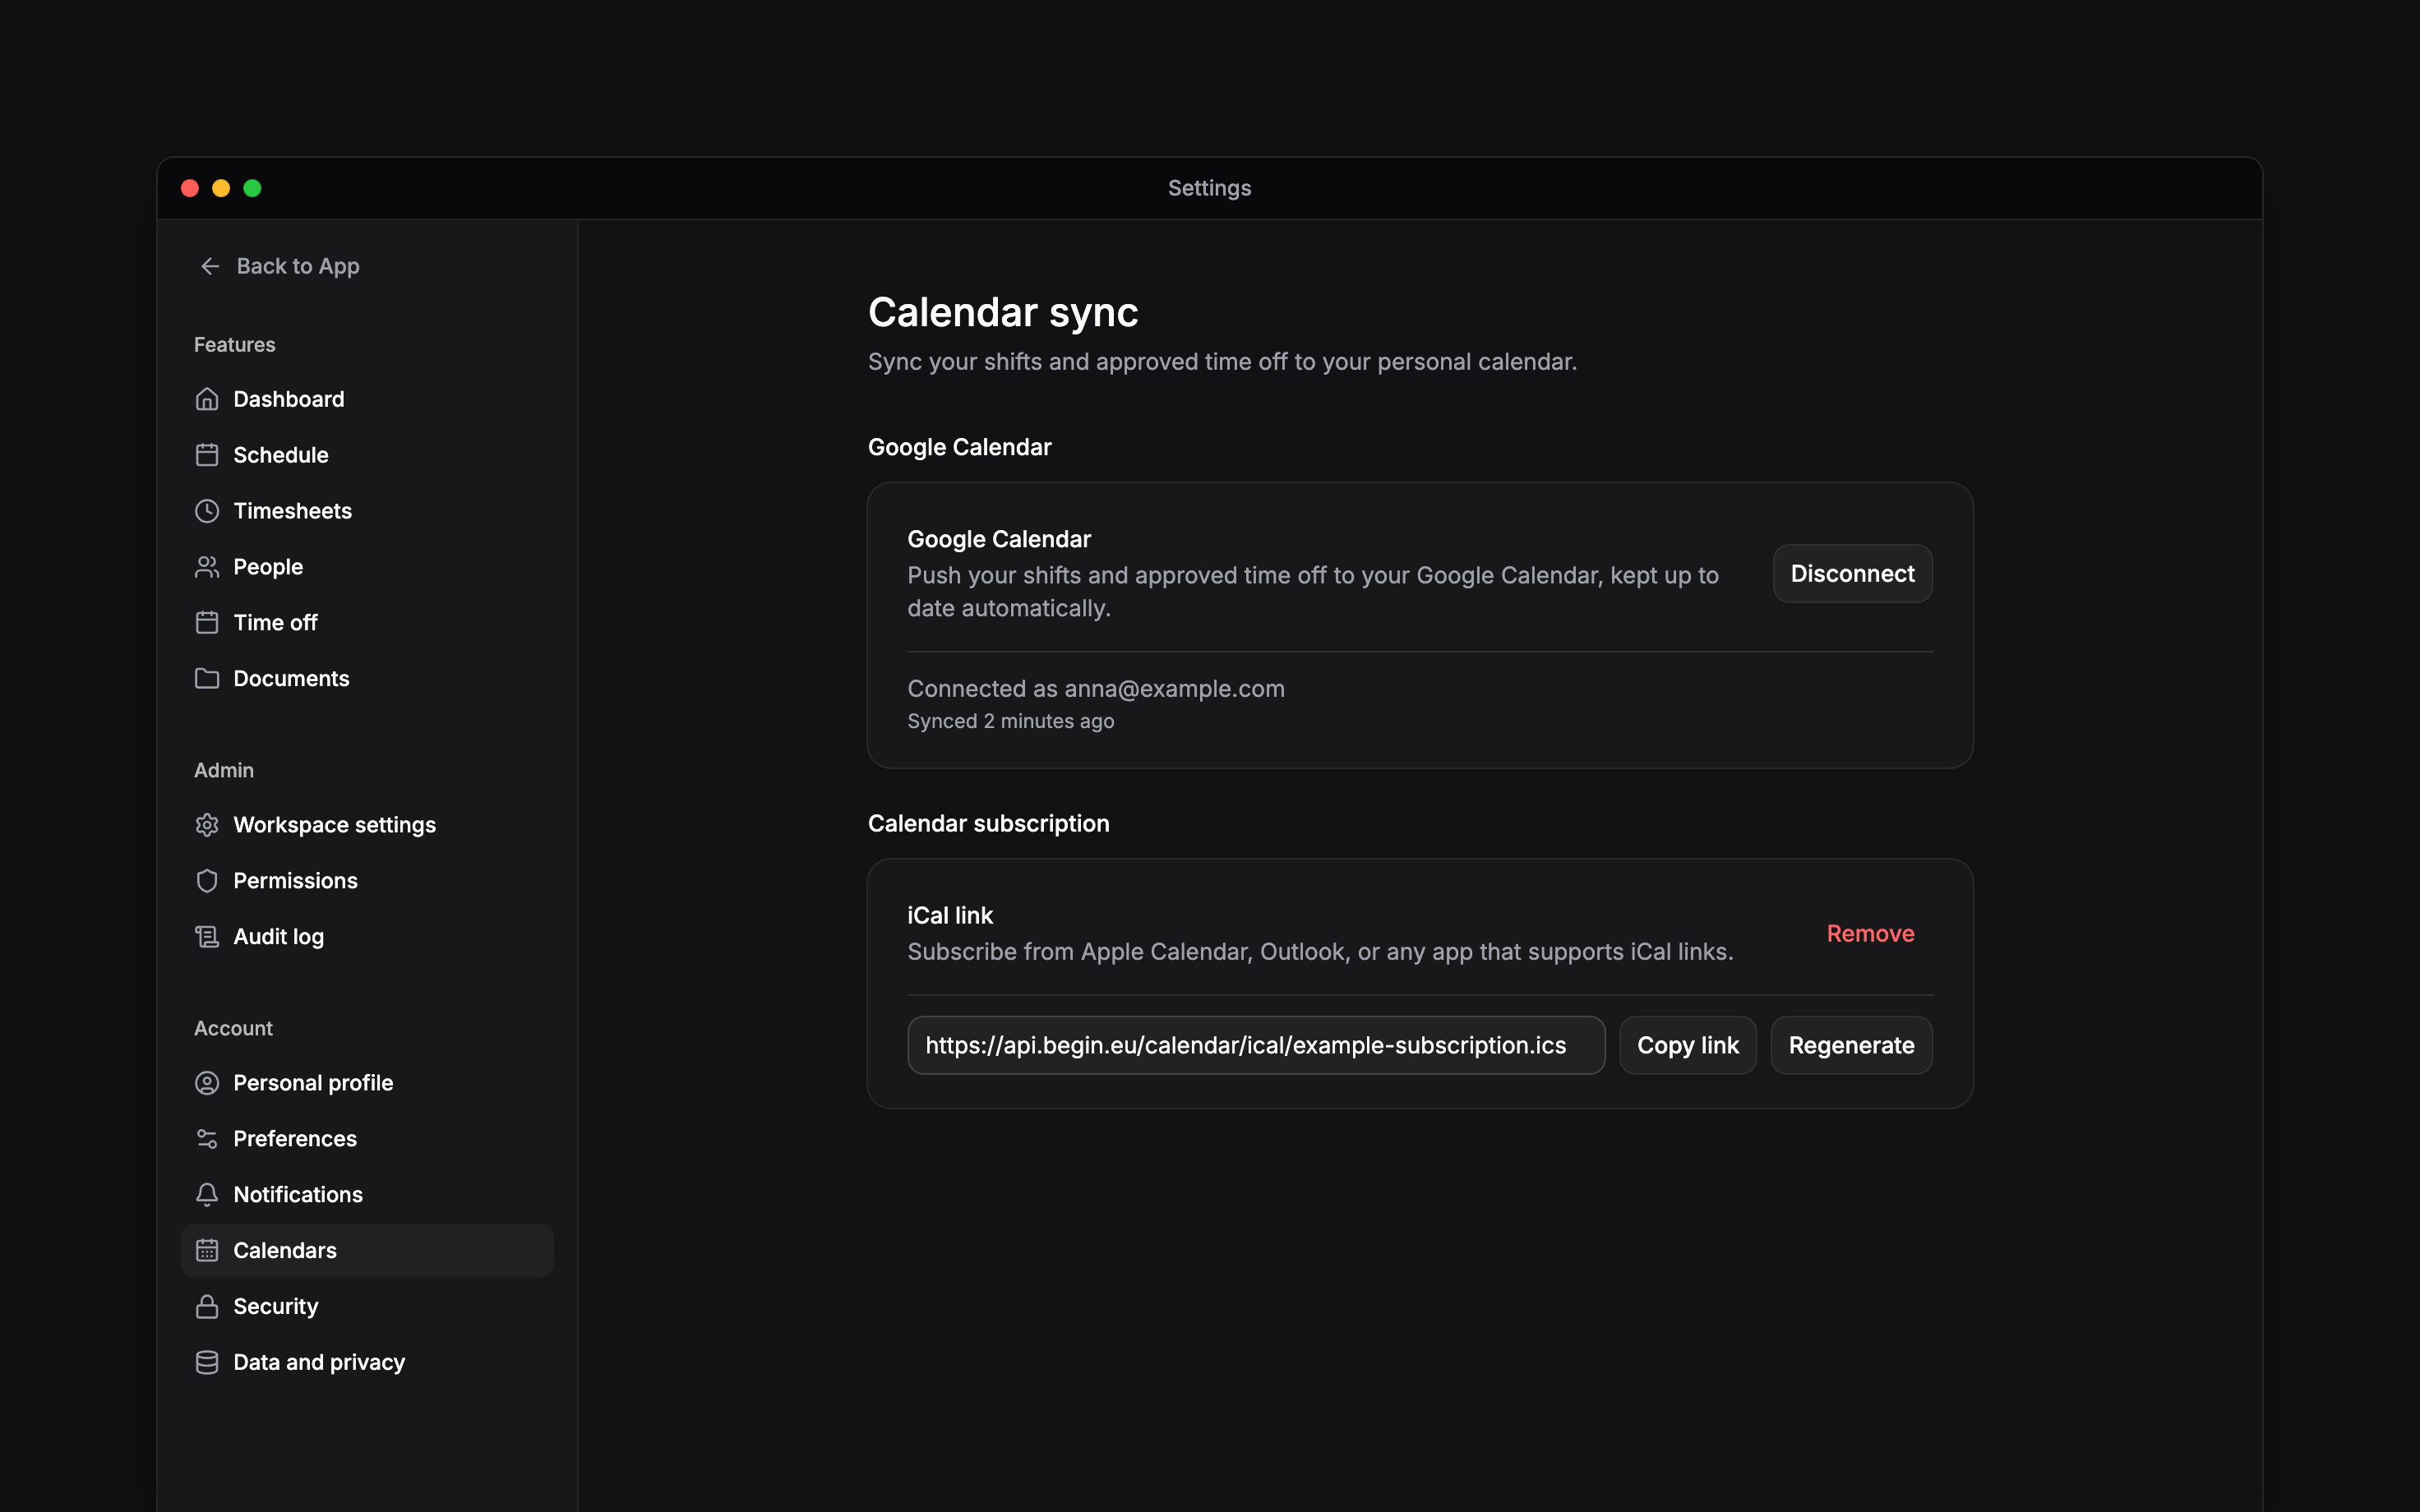Select the Permissions label
Screen dimensions: 2420x1512
(x=295, y=881)
